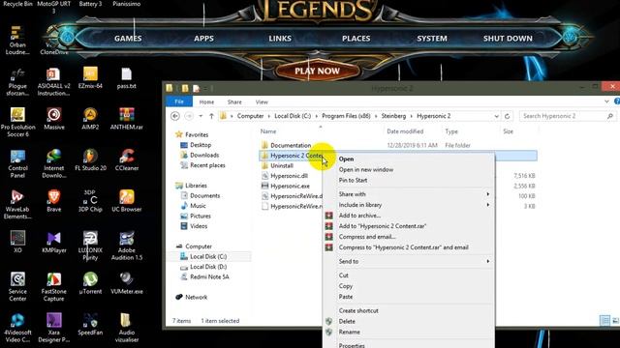Switch to details view icon in status bar
The width and height of the screenshot is (620, 348).
point(604,321)
